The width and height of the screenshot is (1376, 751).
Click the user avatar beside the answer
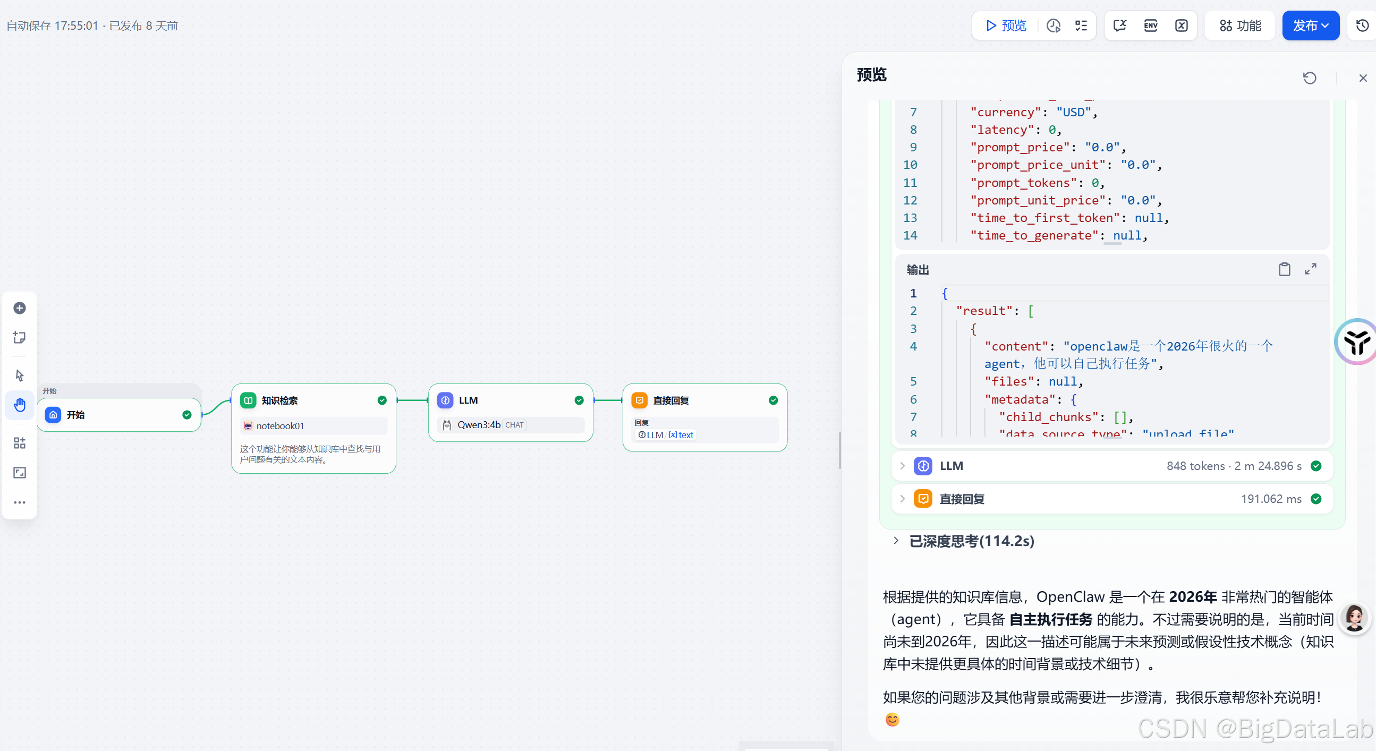(1355, 619)
